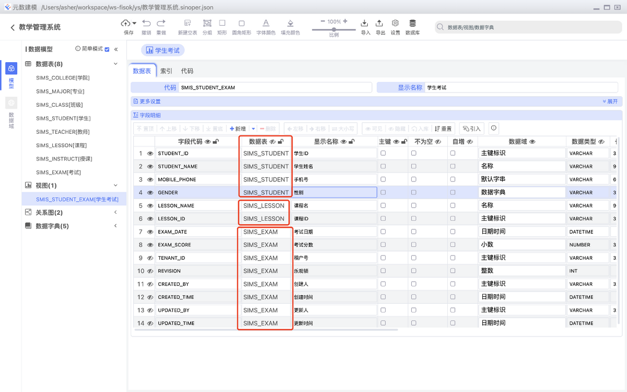Expand the 数据字典(5) section
Viewport: 627px width, 392px height.
click(x=116, y=226)
